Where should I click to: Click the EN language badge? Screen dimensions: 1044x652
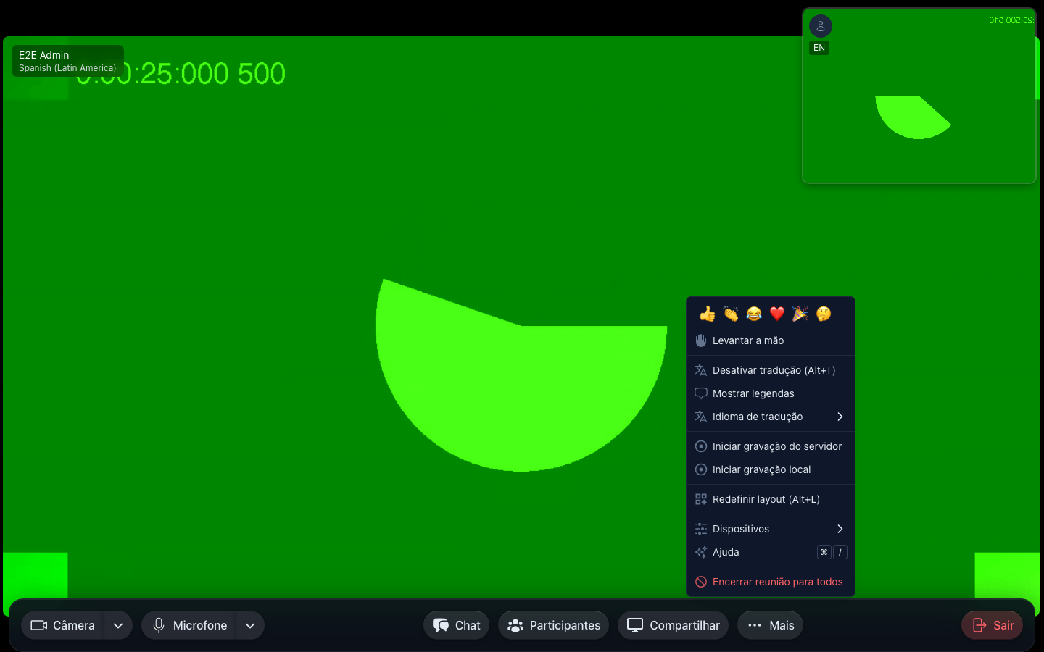coord(819,48)
